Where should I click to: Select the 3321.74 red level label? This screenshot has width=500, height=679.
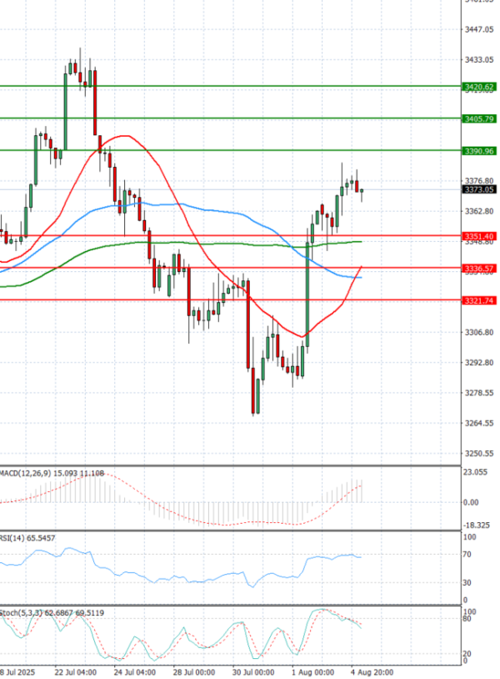point(479,300)
